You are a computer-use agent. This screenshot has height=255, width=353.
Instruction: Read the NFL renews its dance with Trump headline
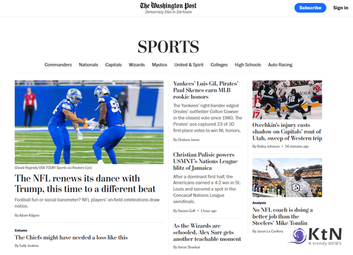point(85,183)
